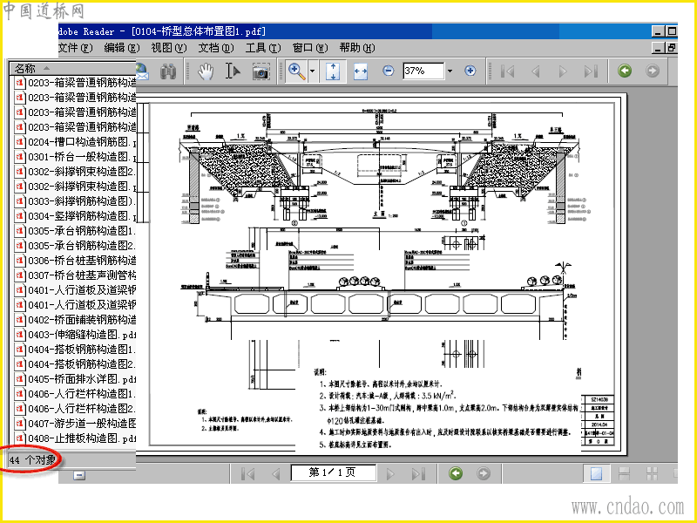Select file 0403-伸缩缝构造图.pdf
697x523 pixels.
coord(73,335)
